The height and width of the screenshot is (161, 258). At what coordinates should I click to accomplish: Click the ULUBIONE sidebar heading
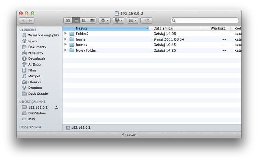click(x=28, y=30)
